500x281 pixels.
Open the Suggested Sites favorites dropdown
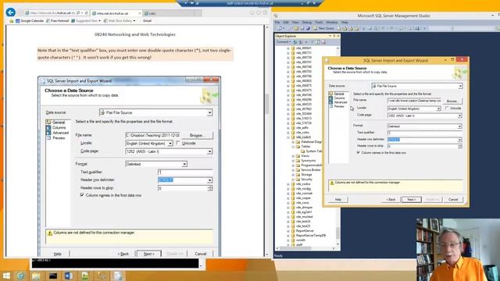(86, 21)
